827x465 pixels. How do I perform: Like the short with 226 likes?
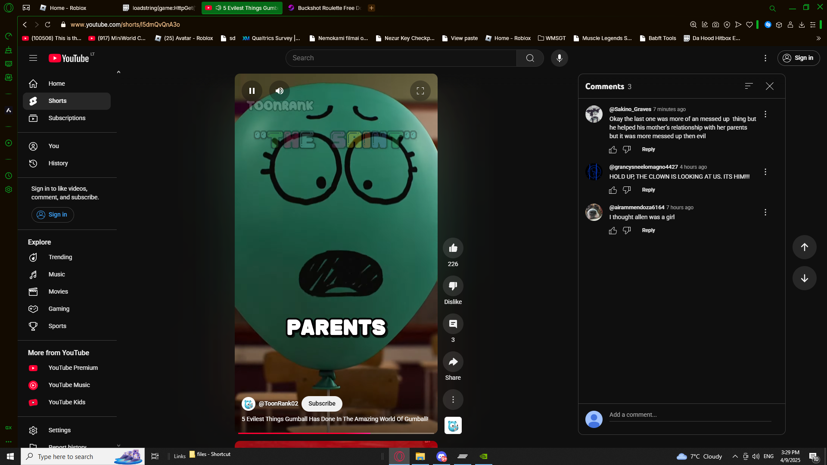453,248
